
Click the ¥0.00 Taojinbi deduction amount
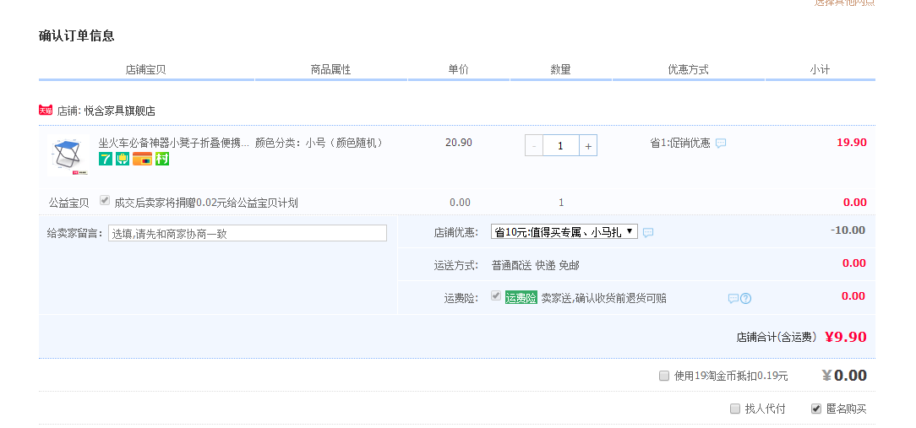844,376
